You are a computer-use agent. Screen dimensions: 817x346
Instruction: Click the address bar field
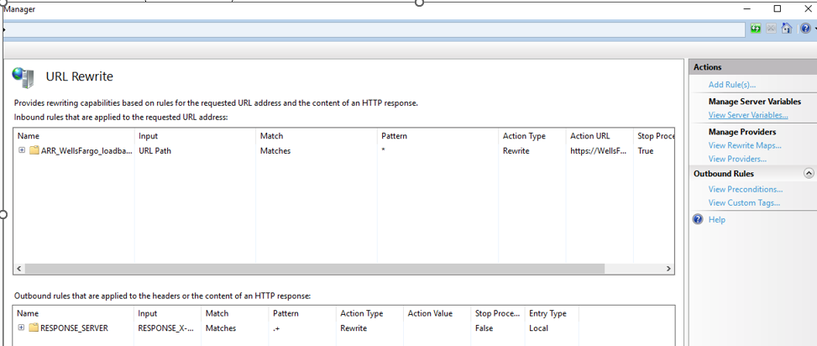coord(374,29)
